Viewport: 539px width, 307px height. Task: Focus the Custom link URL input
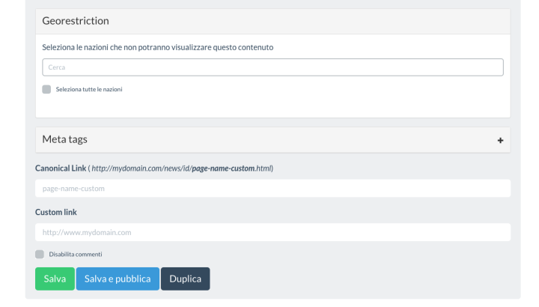[x=272, y=232]
